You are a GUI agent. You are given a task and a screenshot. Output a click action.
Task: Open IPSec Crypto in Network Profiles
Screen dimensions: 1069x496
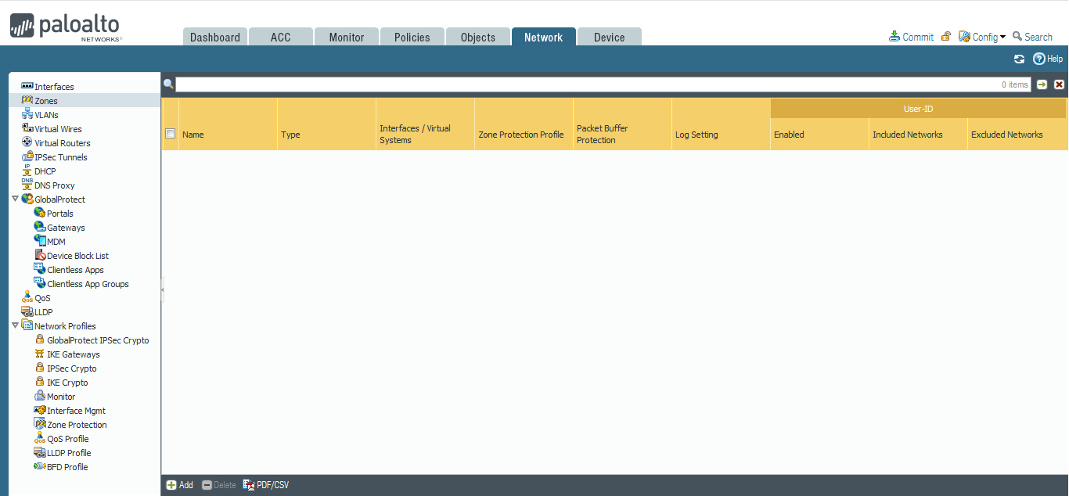[x=72, y=368]
